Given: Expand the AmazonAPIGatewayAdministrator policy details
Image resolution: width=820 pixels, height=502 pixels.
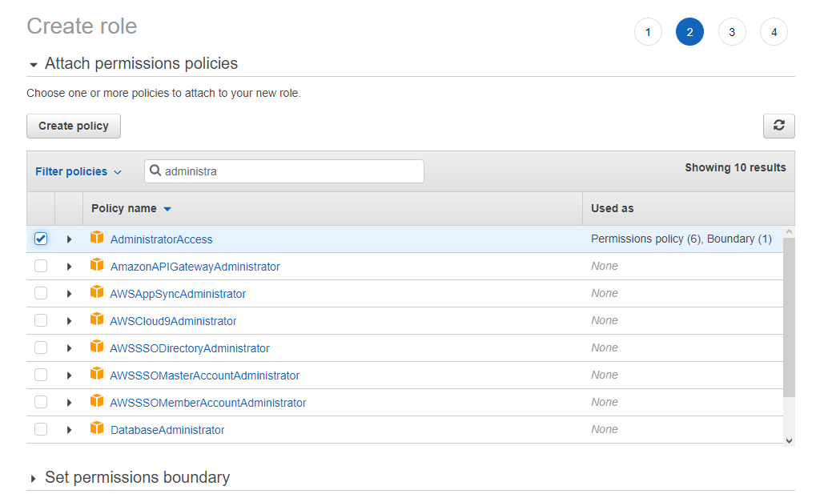Looking at the screenshot, I should (69, 267).
